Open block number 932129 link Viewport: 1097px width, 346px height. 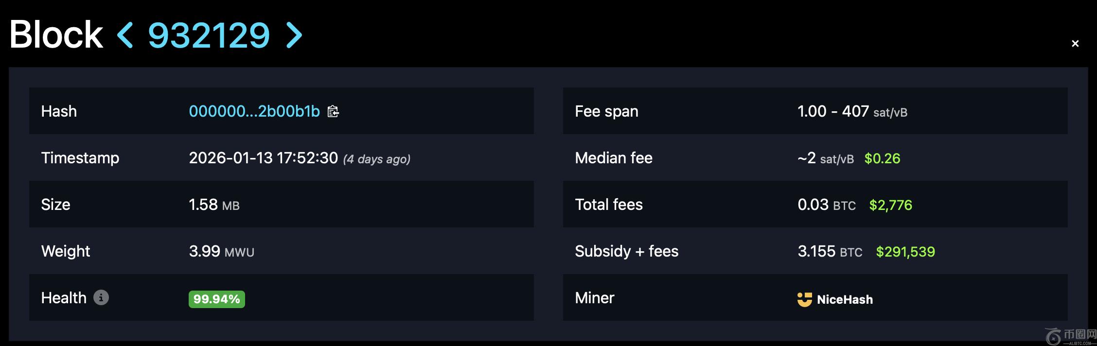point(209,35)
